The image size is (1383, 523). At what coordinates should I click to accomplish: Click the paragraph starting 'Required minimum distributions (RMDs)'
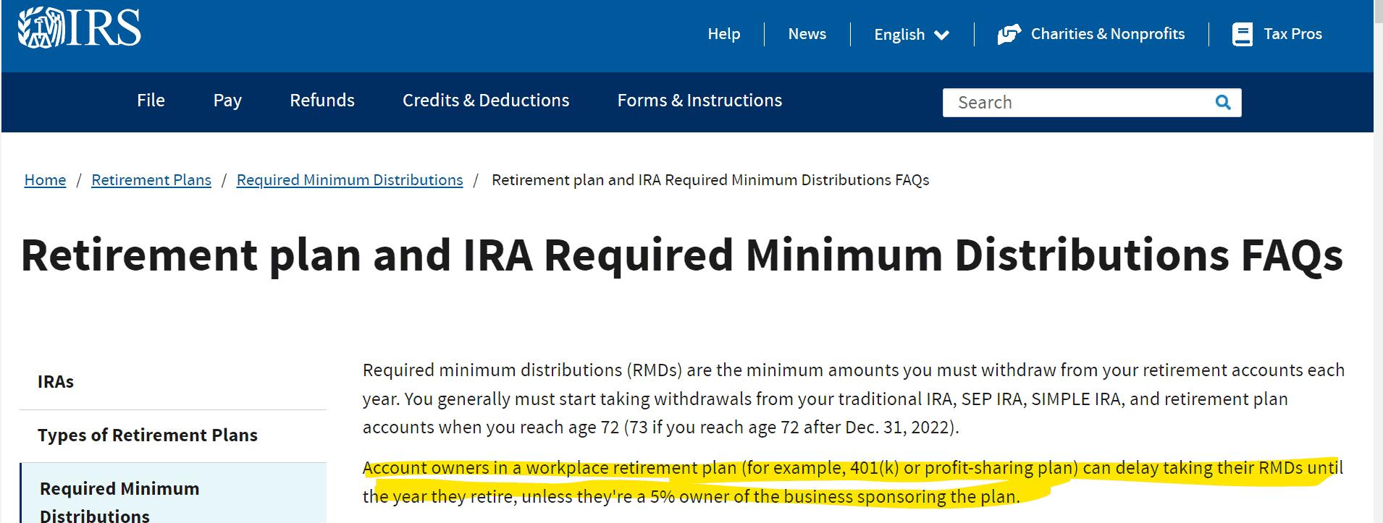(x=854, y=399)
